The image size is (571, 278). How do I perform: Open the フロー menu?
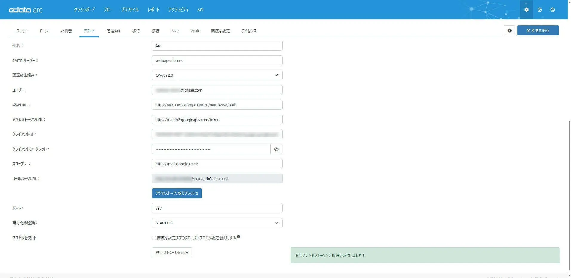(x=108, y=10)
